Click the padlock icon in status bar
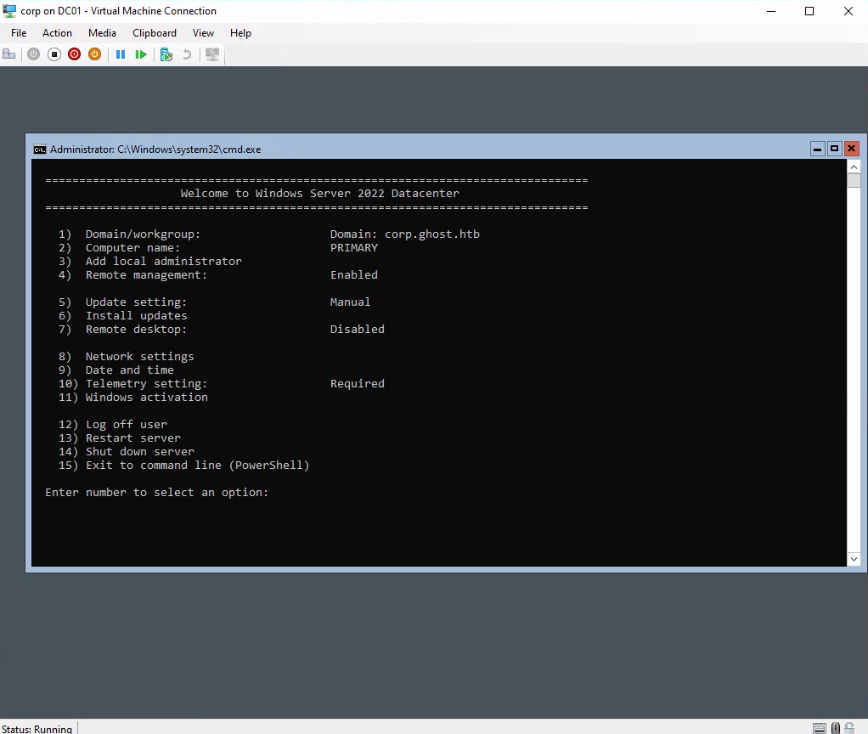This screenshot has width=868, height=734. 849,728
